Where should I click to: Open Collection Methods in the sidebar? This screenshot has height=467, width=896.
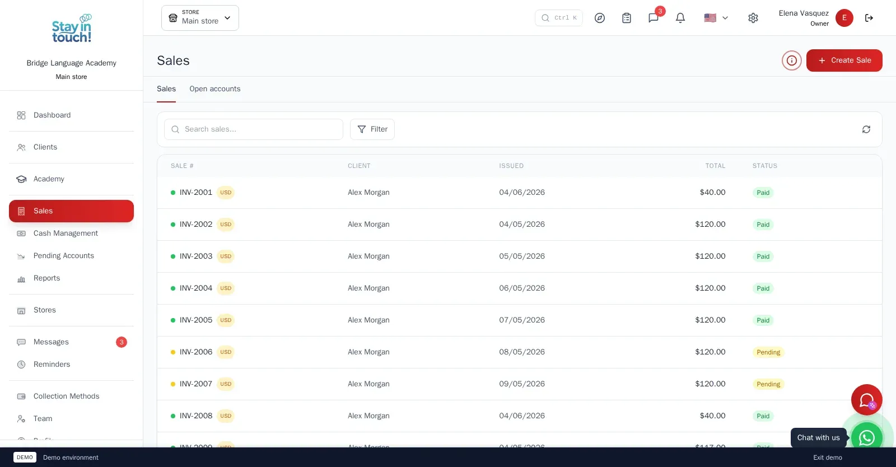[72, 396]
